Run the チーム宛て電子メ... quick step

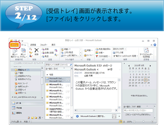pyautogui.click(x=70, y=56)
